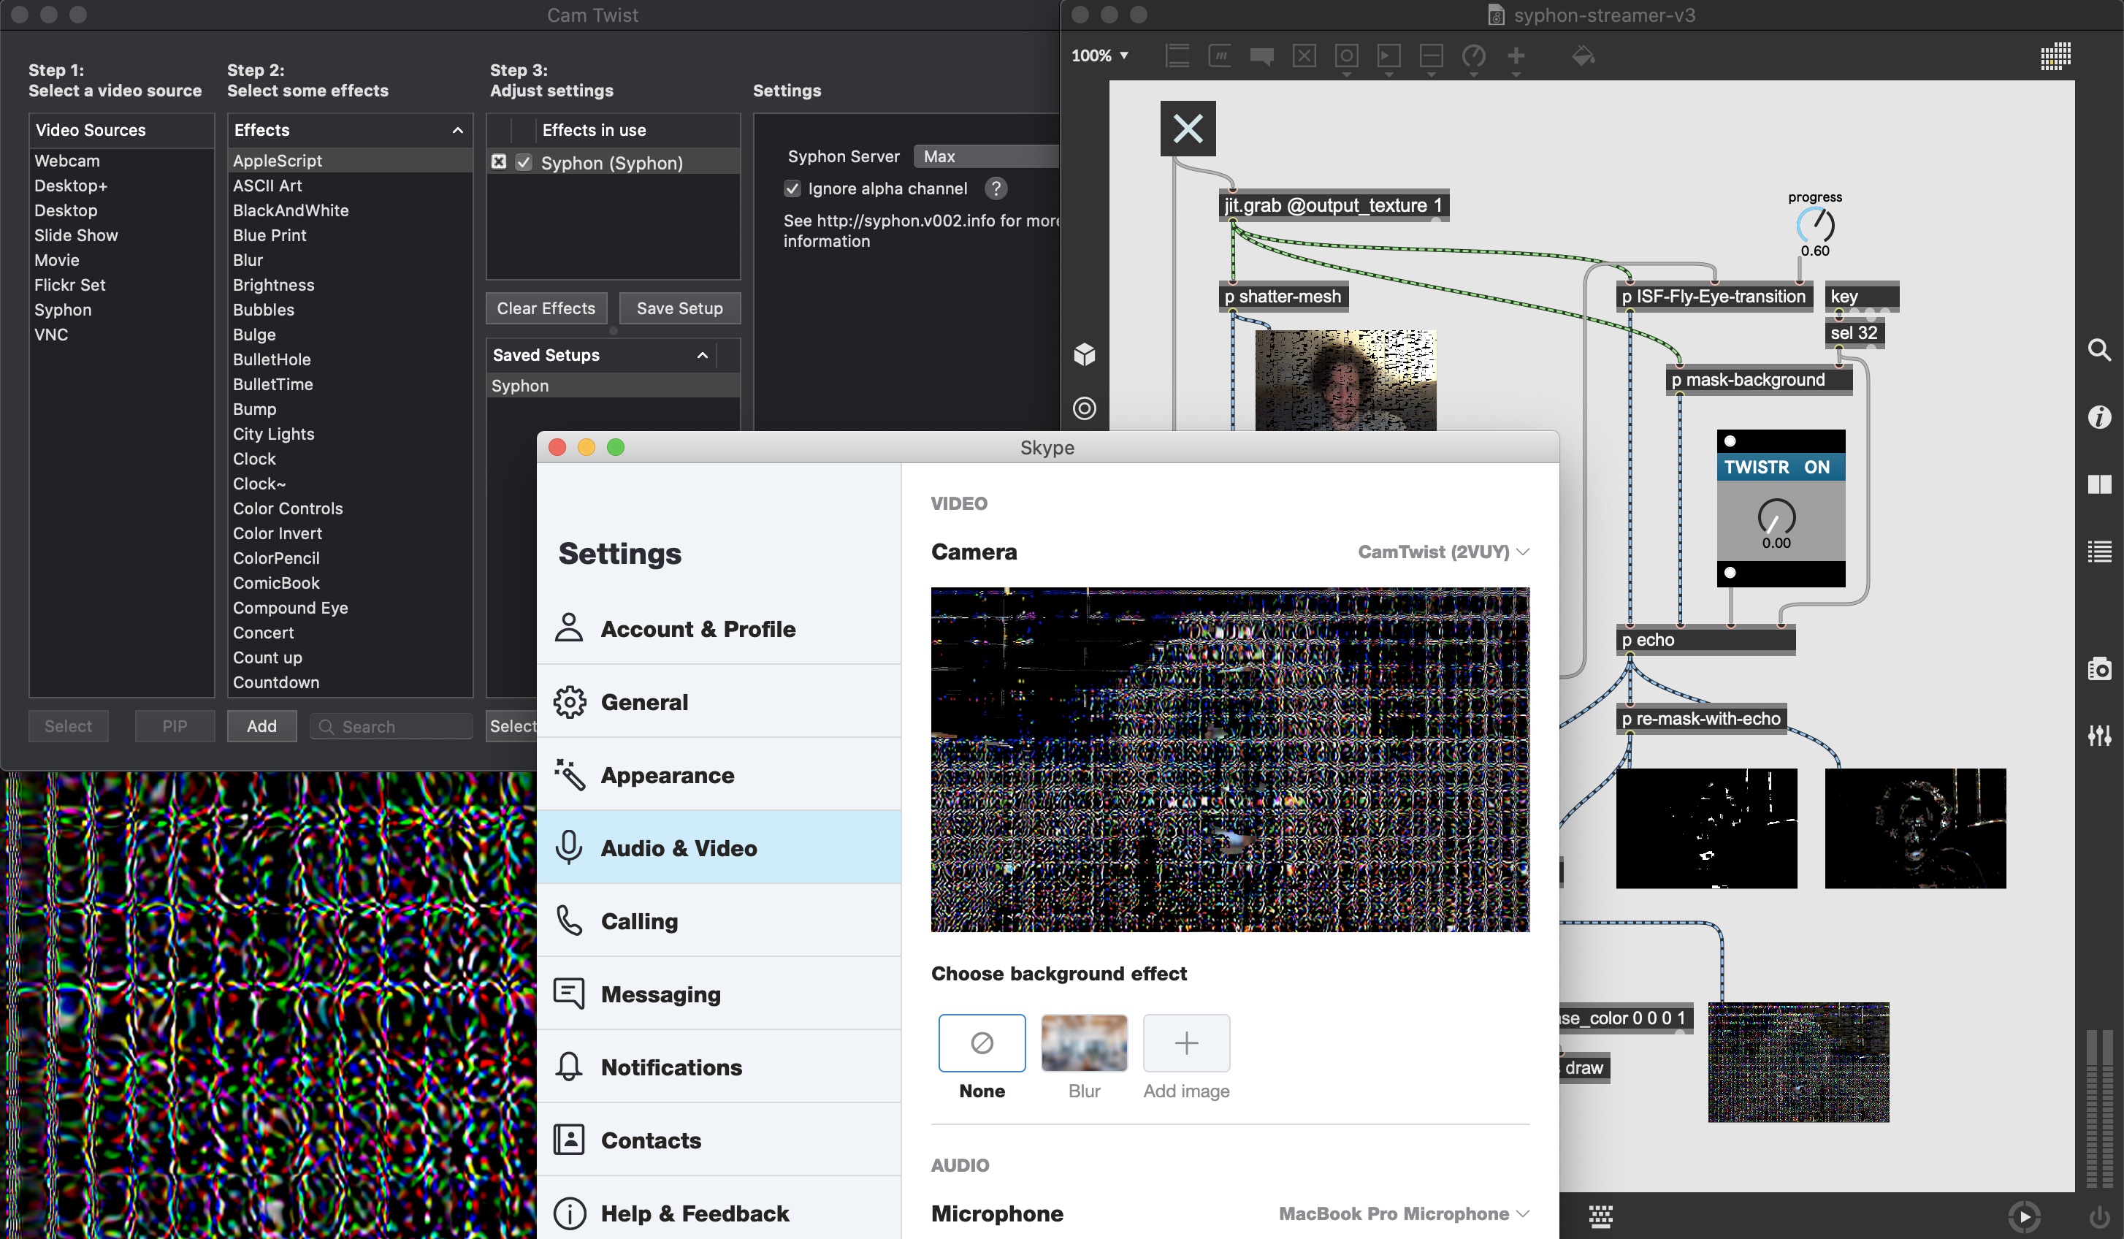2124x1239 pixels.
Task: Adjust the progress dial in Max patcher
Action: point(1814,224)
